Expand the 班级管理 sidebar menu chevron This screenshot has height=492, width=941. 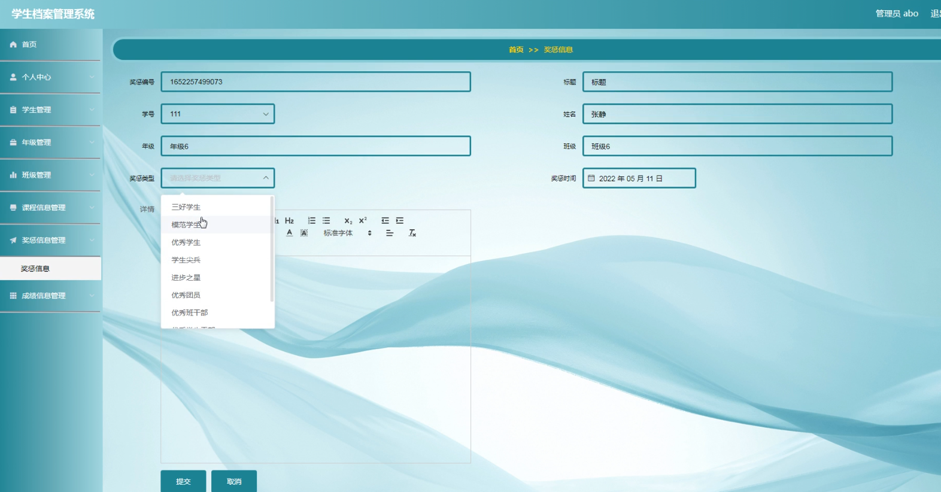click(x=92, y=175)
